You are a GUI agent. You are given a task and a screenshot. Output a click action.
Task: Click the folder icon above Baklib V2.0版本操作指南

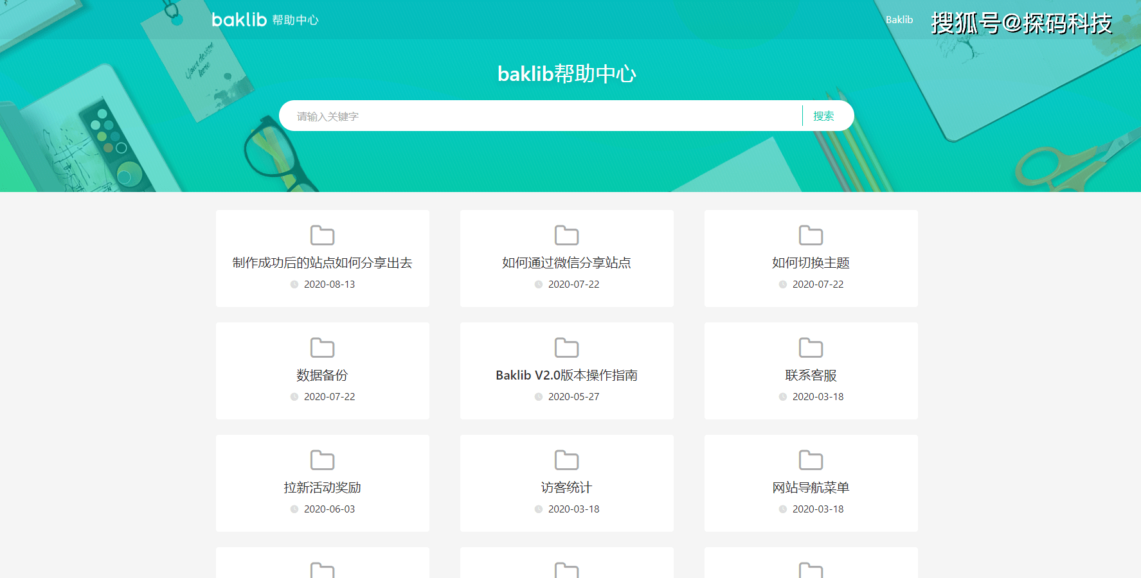coord(566,347)
